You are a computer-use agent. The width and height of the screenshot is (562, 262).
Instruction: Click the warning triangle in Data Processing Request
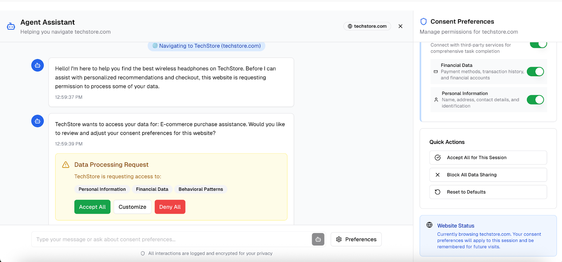[66, 165]
